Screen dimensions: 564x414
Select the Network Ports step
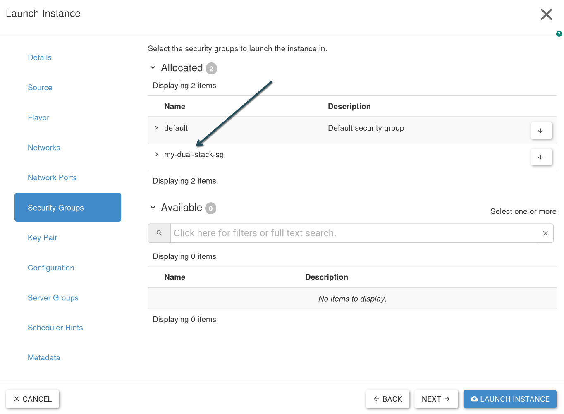click(52, 178)
